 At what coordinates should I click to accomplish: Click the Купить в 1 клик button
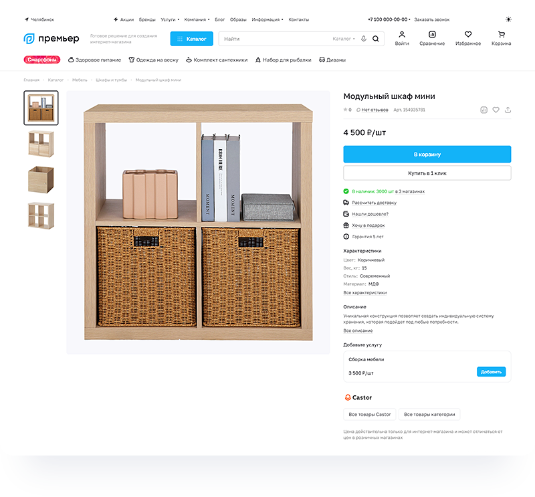[x=427, y=173]
